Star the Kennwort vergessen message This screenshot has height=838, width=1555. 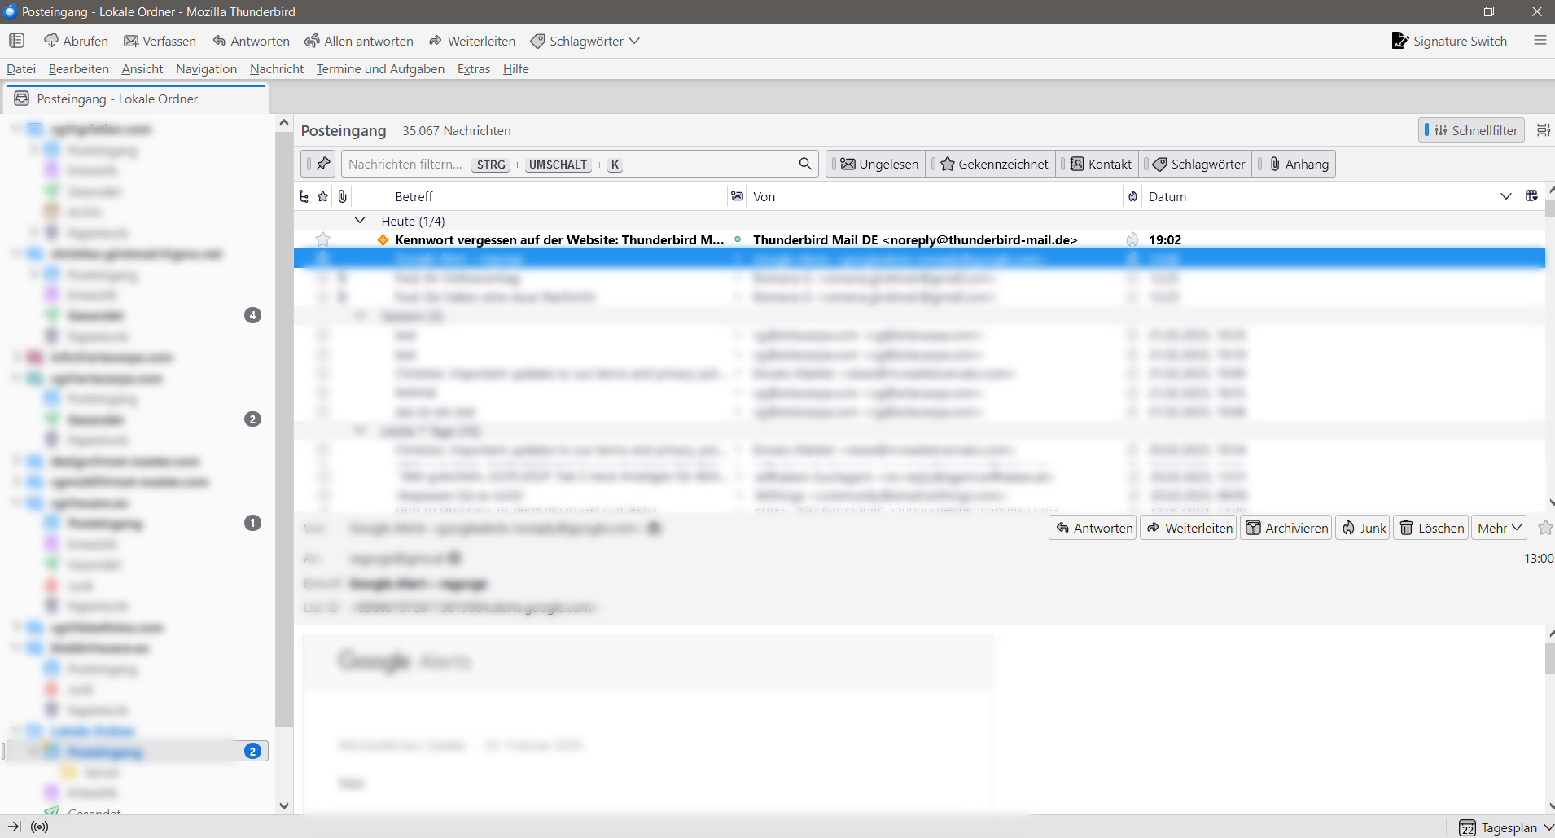tap(323, 239)
